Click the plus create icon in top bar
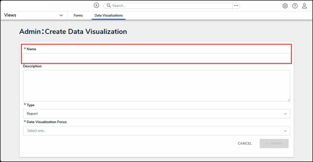The height and width of the screenshot is (162, 313). [x=96, y=6]
